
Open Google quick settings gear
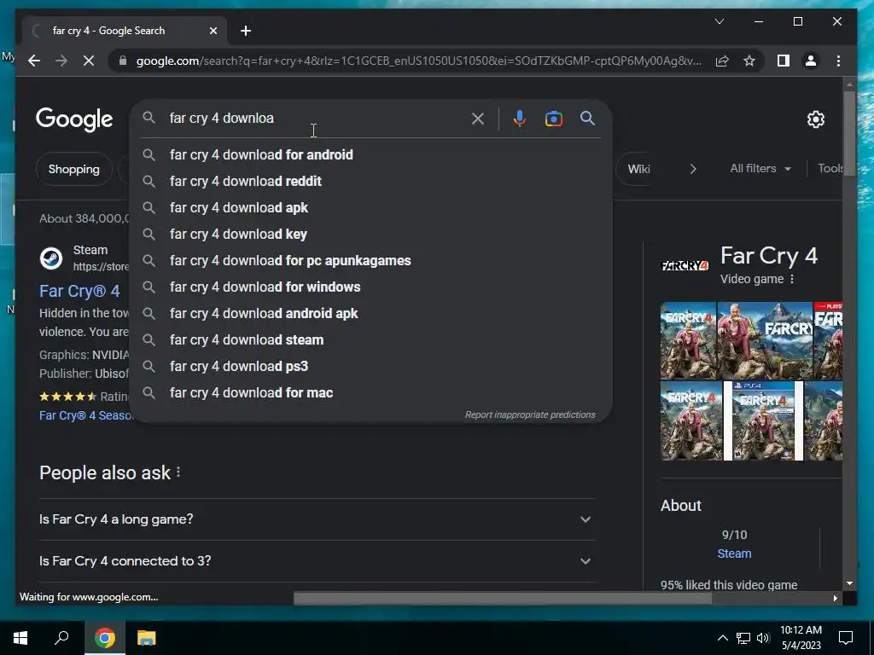pos(815,119)
